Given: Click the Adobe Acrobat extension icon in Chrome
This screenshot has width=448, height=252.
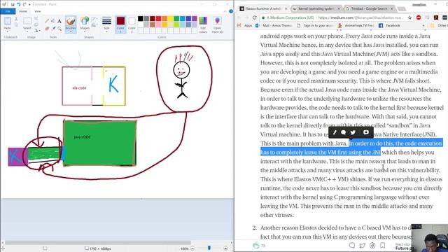Looking at the screenshot, I should click(x=436, y=17).
